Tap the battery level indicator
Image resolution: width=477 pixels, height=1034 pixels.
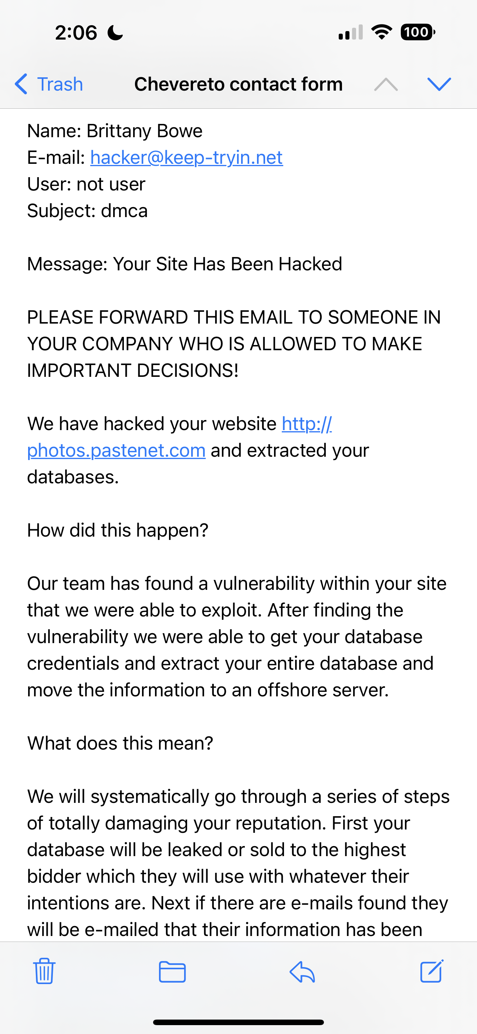pyautogui.click(x=417, y=32)
